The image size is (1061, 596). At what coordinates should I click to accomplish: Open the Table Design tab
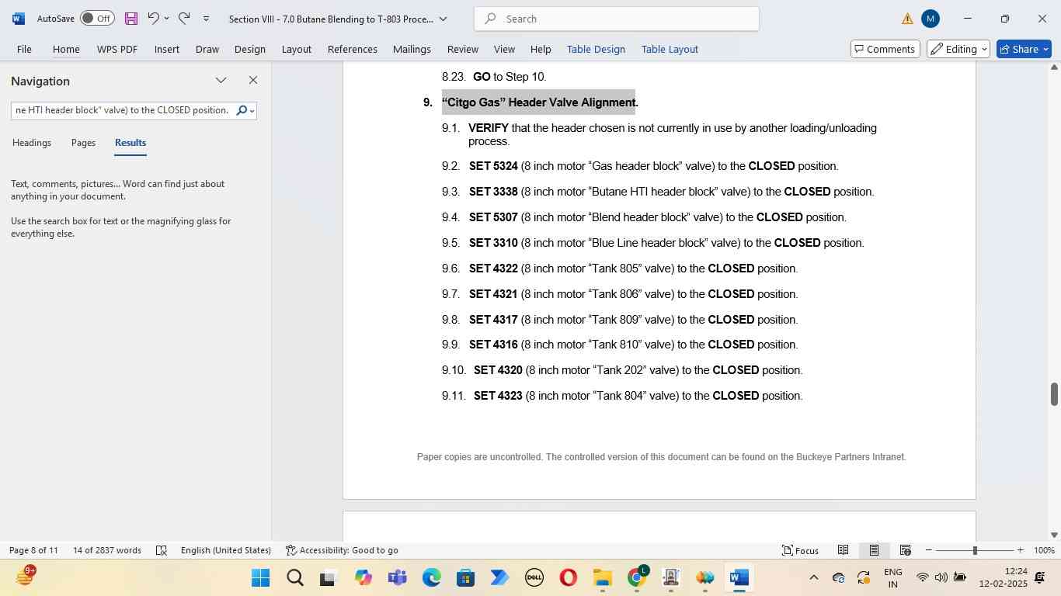[x=596, y=49]
